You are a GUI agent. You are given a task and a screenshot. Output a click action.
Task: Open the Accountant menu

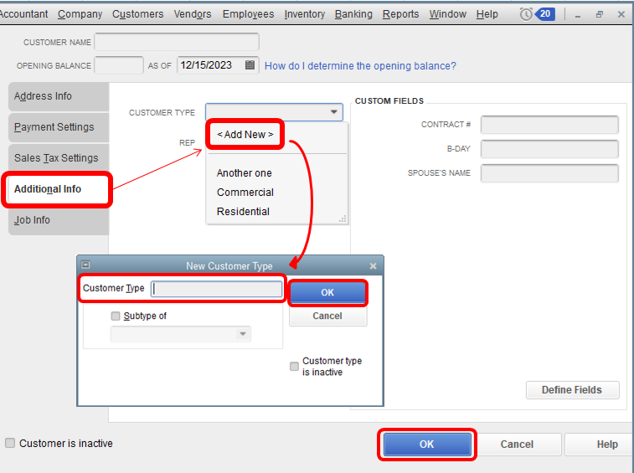click(23, 14)
